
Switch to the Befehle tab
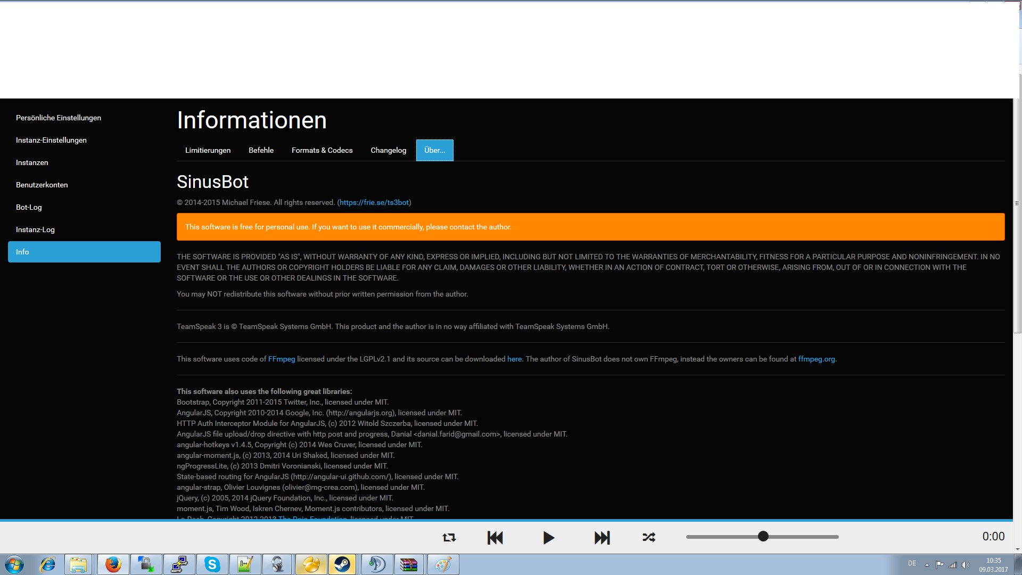click(x=261, y=150)
